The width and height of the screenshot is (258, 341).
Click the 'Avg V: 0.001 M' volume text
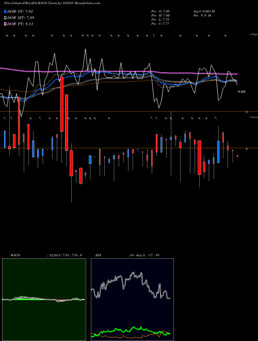(204, 11)
